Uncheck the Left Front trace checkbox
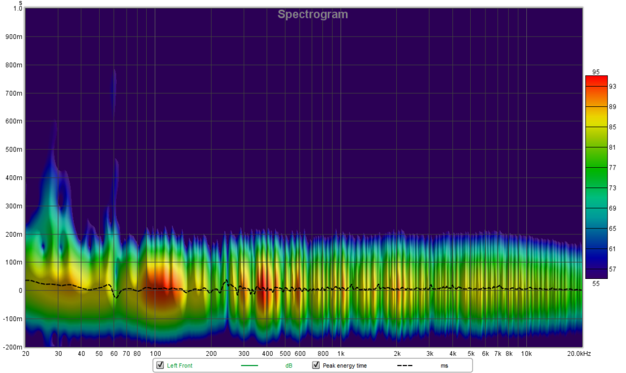This screenshot has width=626, height=373. [160, 365]
